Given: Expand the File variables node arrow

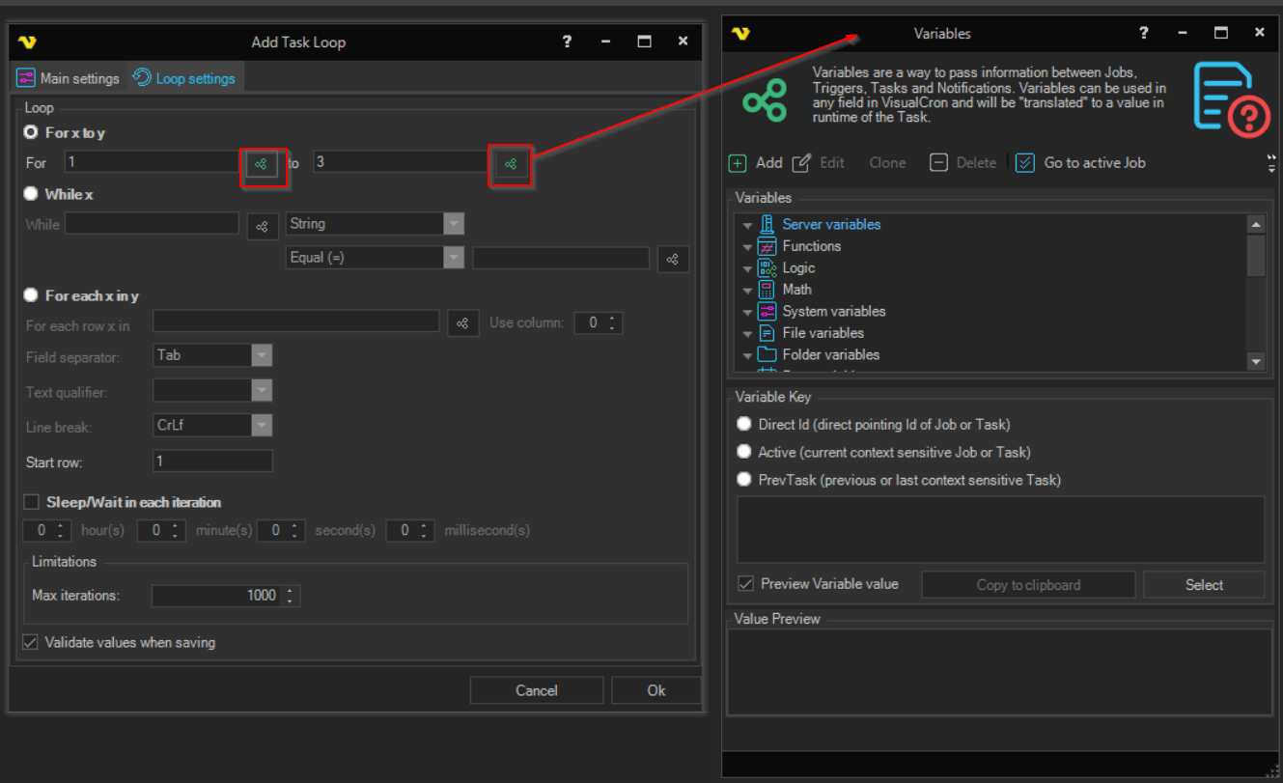Looking at the screenshot, I should (747, 334).
